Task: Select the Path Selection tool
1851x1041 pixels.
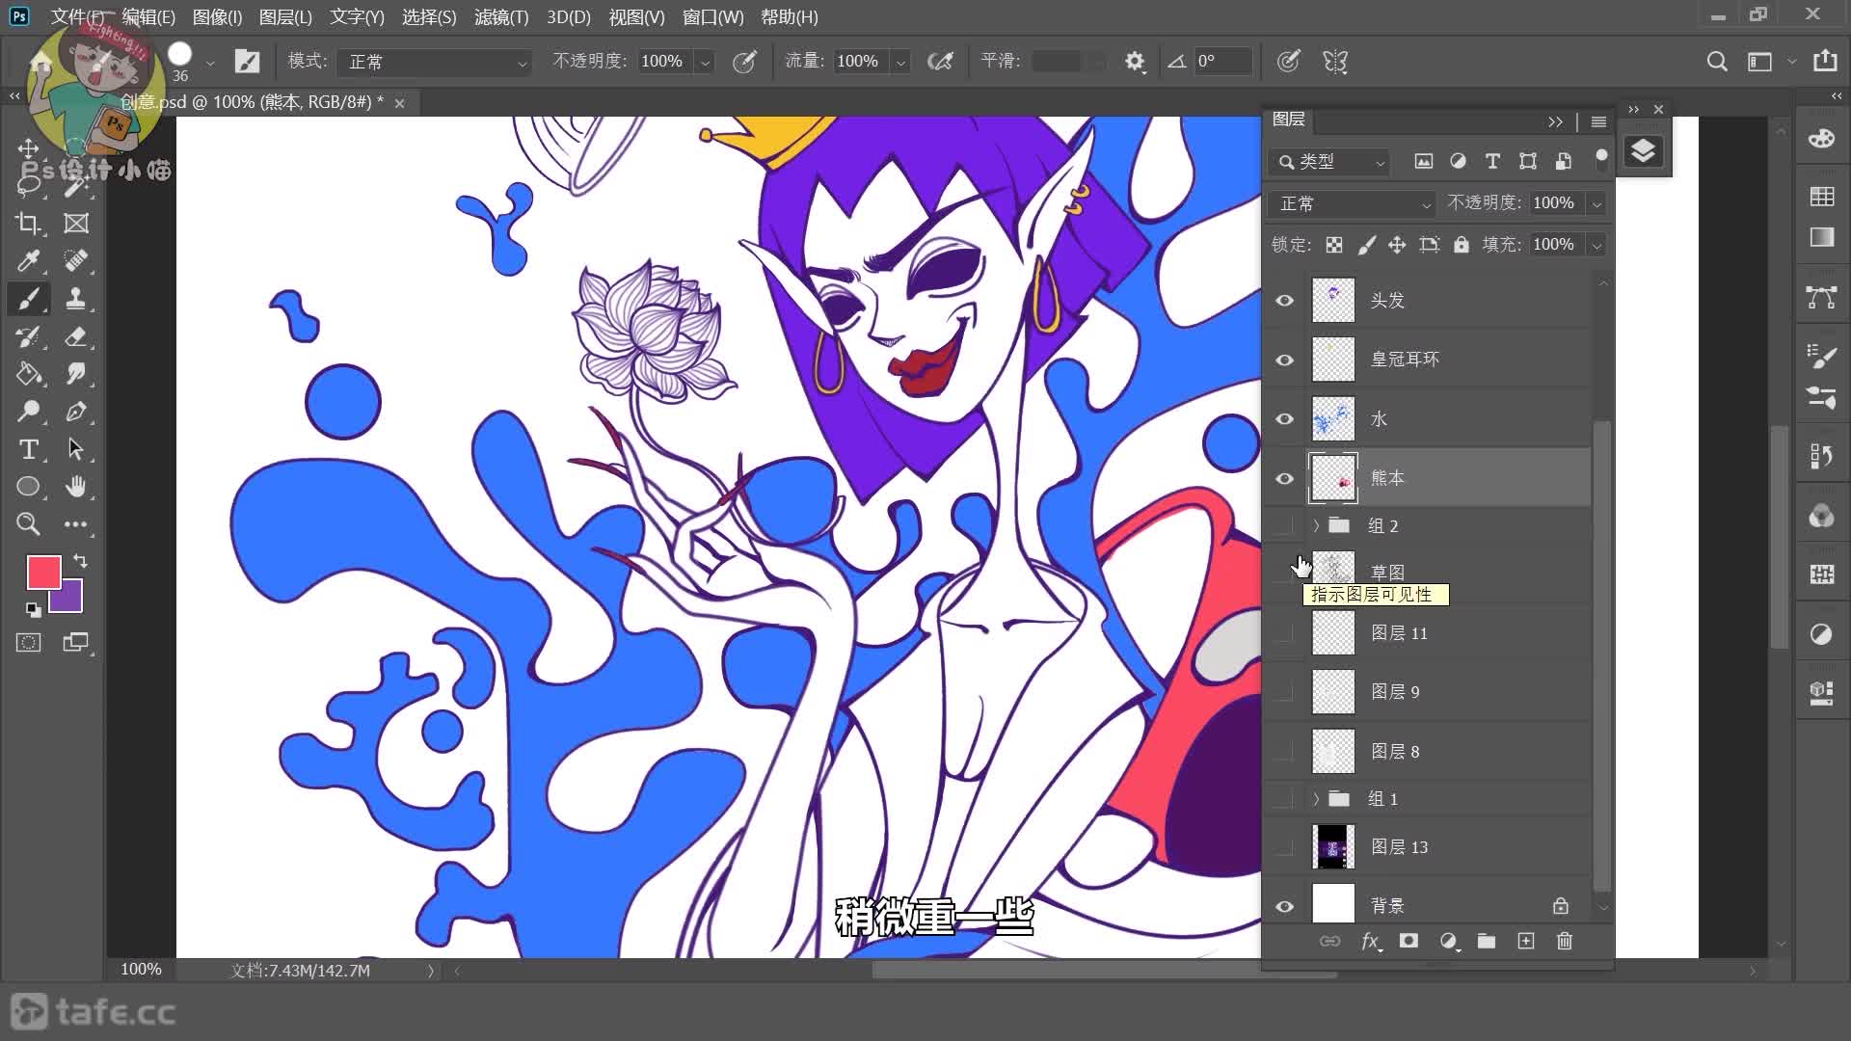Action: pyautogui.click(x=75, y=449)
